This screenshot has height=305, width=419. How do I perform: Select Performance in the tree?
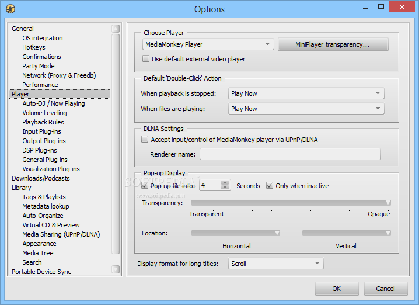(x=40, y=85)
